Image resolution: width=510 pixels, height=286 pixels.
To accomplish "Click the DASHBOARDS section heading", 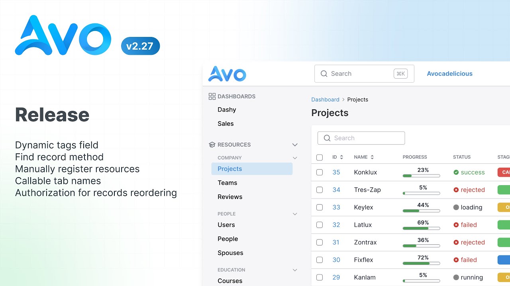I will click(x=236, y=96).
